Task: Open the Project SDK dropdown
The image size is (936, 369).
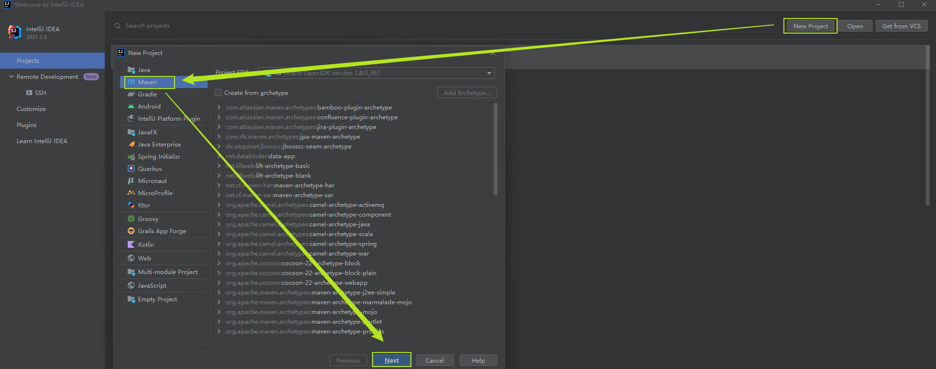Action: click(x=376, y=73)
